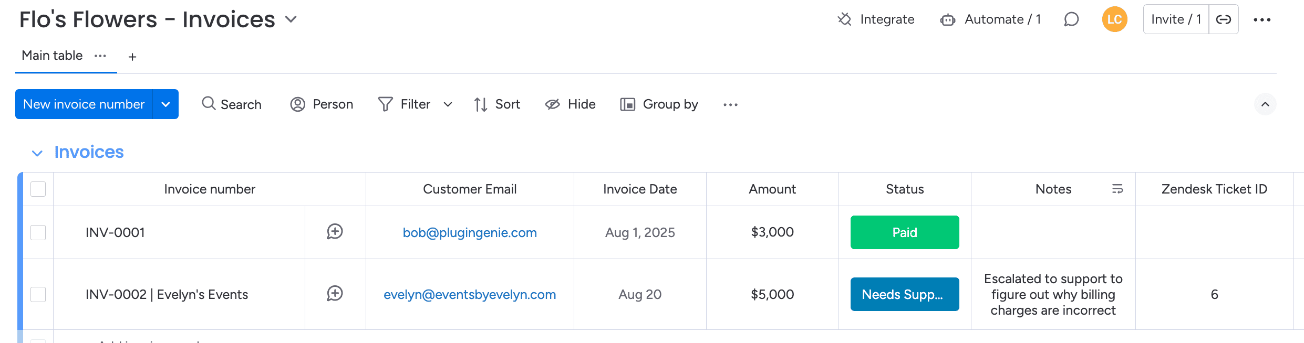Screen dimensions: 1304x343
Task: Click Zendesk Ticket ID value 6
Action: point(1214,294)
